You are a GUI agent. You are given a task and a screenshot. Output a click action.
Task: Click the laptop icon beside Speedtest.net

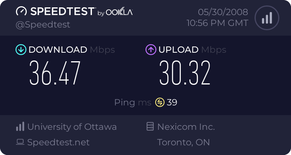(20, 142)
